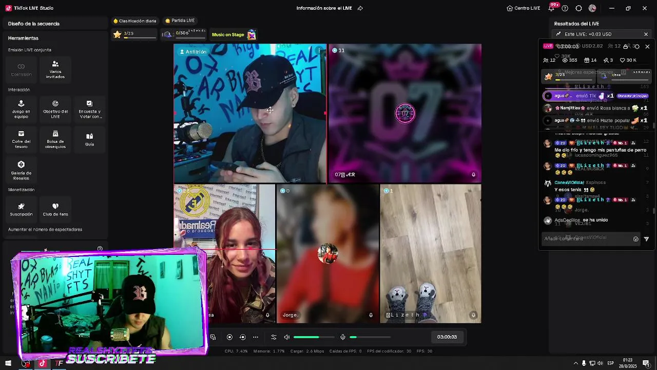Image resolution: width=657 pixels, height=370 pixels.
Task: Open Galería de Regalos
Action: pyautogui.click(x=21, y=170)
